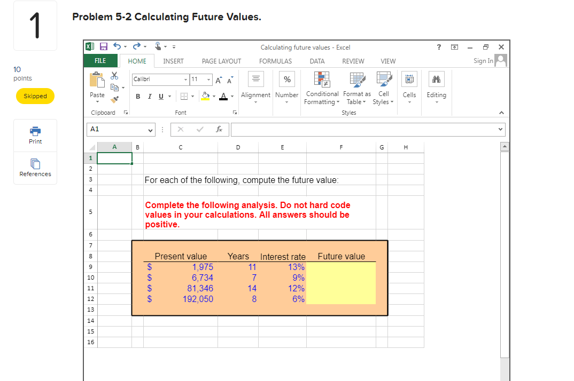The height and width of the screenshot is (381, 574).
Task: Click the Print button in the sidebar
Action: (35, 135)
